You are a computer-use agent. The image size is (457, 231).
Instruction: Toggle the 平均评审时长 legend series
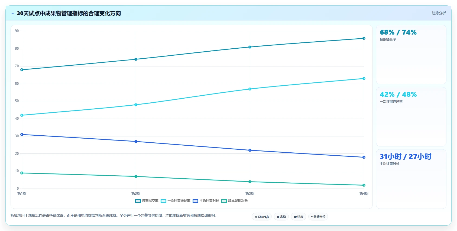206,201
